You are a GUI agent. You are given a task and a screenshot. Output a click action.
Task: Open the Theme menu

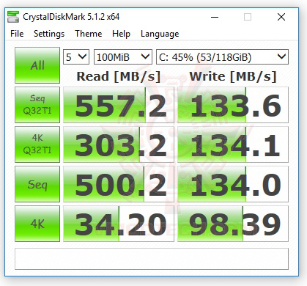89,34
